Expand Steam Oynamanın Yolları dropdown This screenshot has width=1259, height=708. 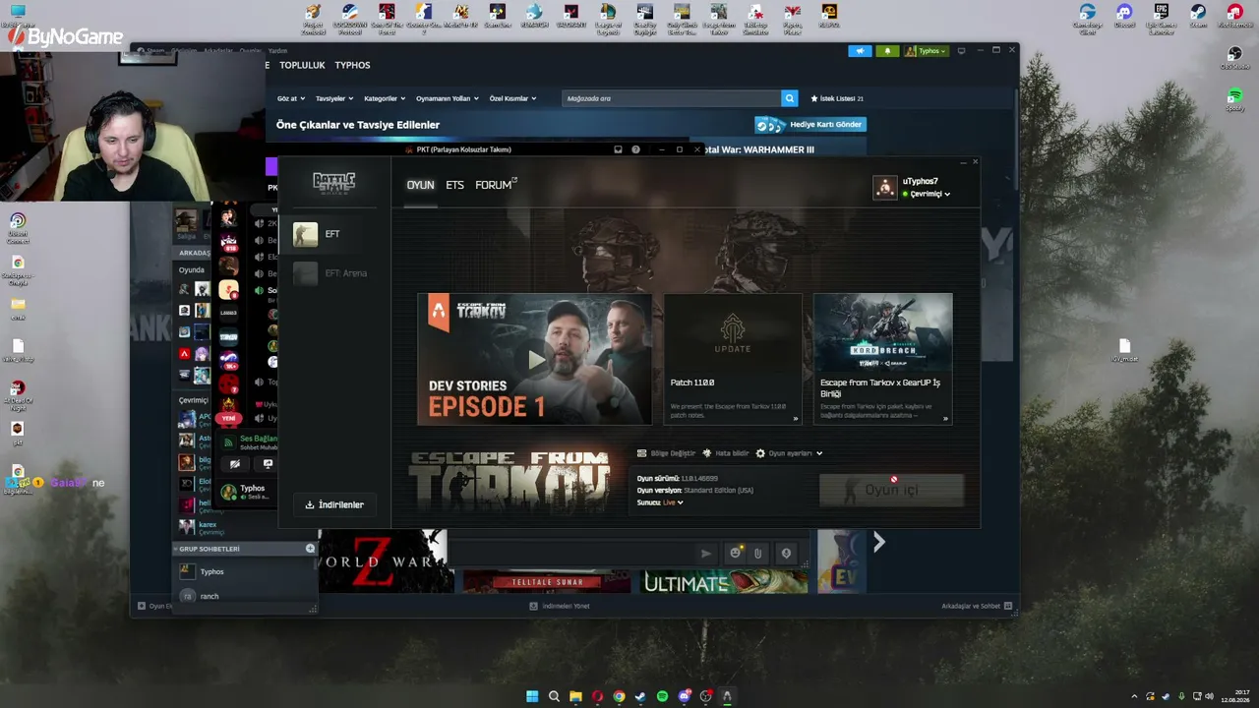[x=448, y=98]
